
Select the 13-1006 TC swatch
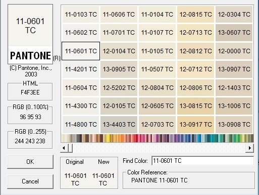click(234, 106)
